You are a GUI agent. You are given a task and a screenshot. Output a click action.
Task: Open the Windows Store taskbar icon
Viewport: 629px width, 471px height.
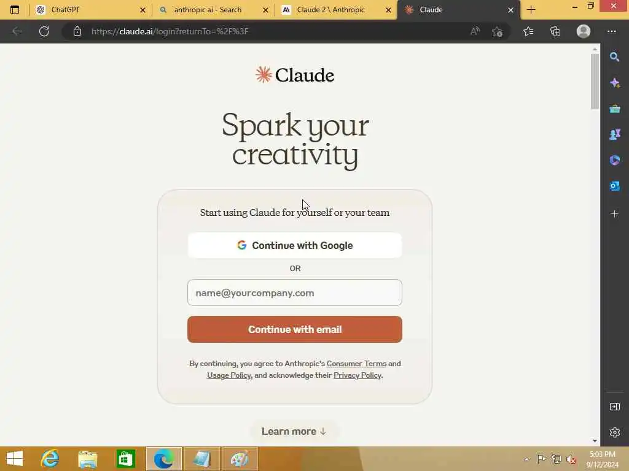coord(125,459)
